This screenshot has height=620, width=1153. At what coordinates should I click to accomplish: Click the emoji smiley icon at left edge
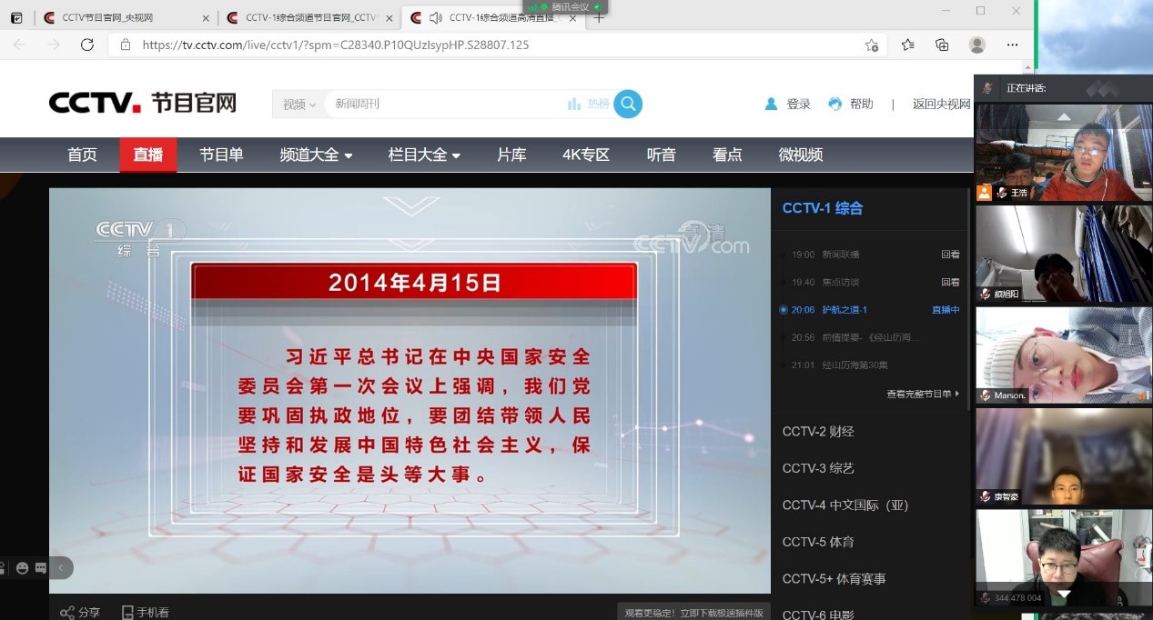coord(23,568)
